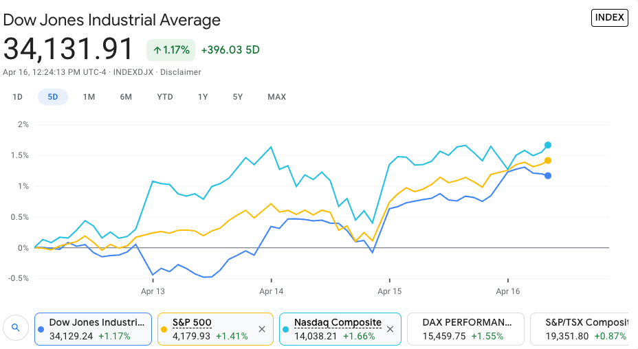
Task: Click the cyan dot in Nasdaq chip
Action: coord(285,330)
